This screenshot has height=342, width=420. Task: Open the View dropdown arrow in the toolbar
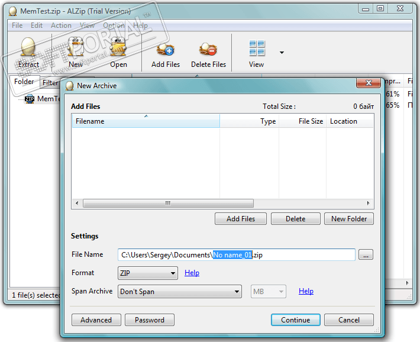[282, 53]
